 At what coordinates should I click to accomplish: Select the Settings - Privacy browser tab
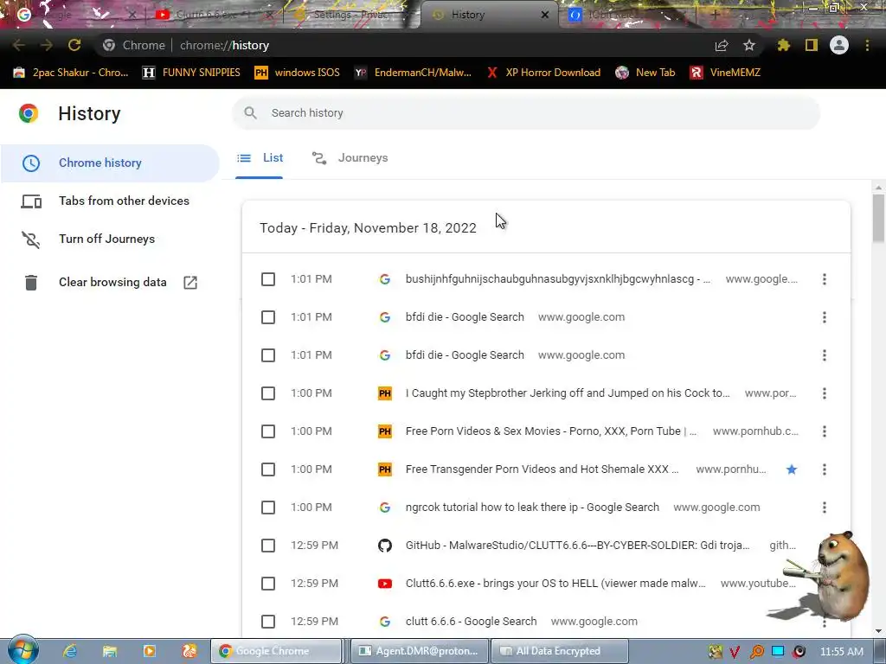[350, 15]
